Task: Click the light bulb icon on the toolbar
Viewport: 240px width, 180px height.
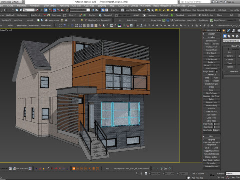Action: (82, 20)
